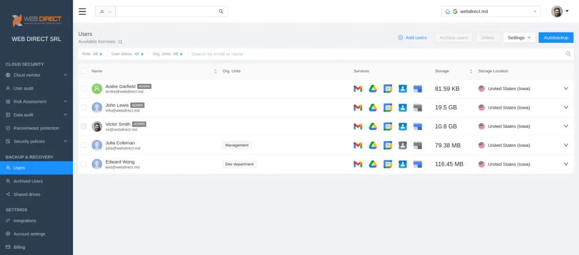Click Victor Smith's avatar photo
Screen dimensions: 579x255
[97, 126]
